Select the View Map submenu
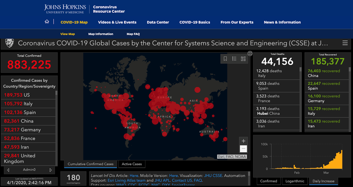 (68, 34)
